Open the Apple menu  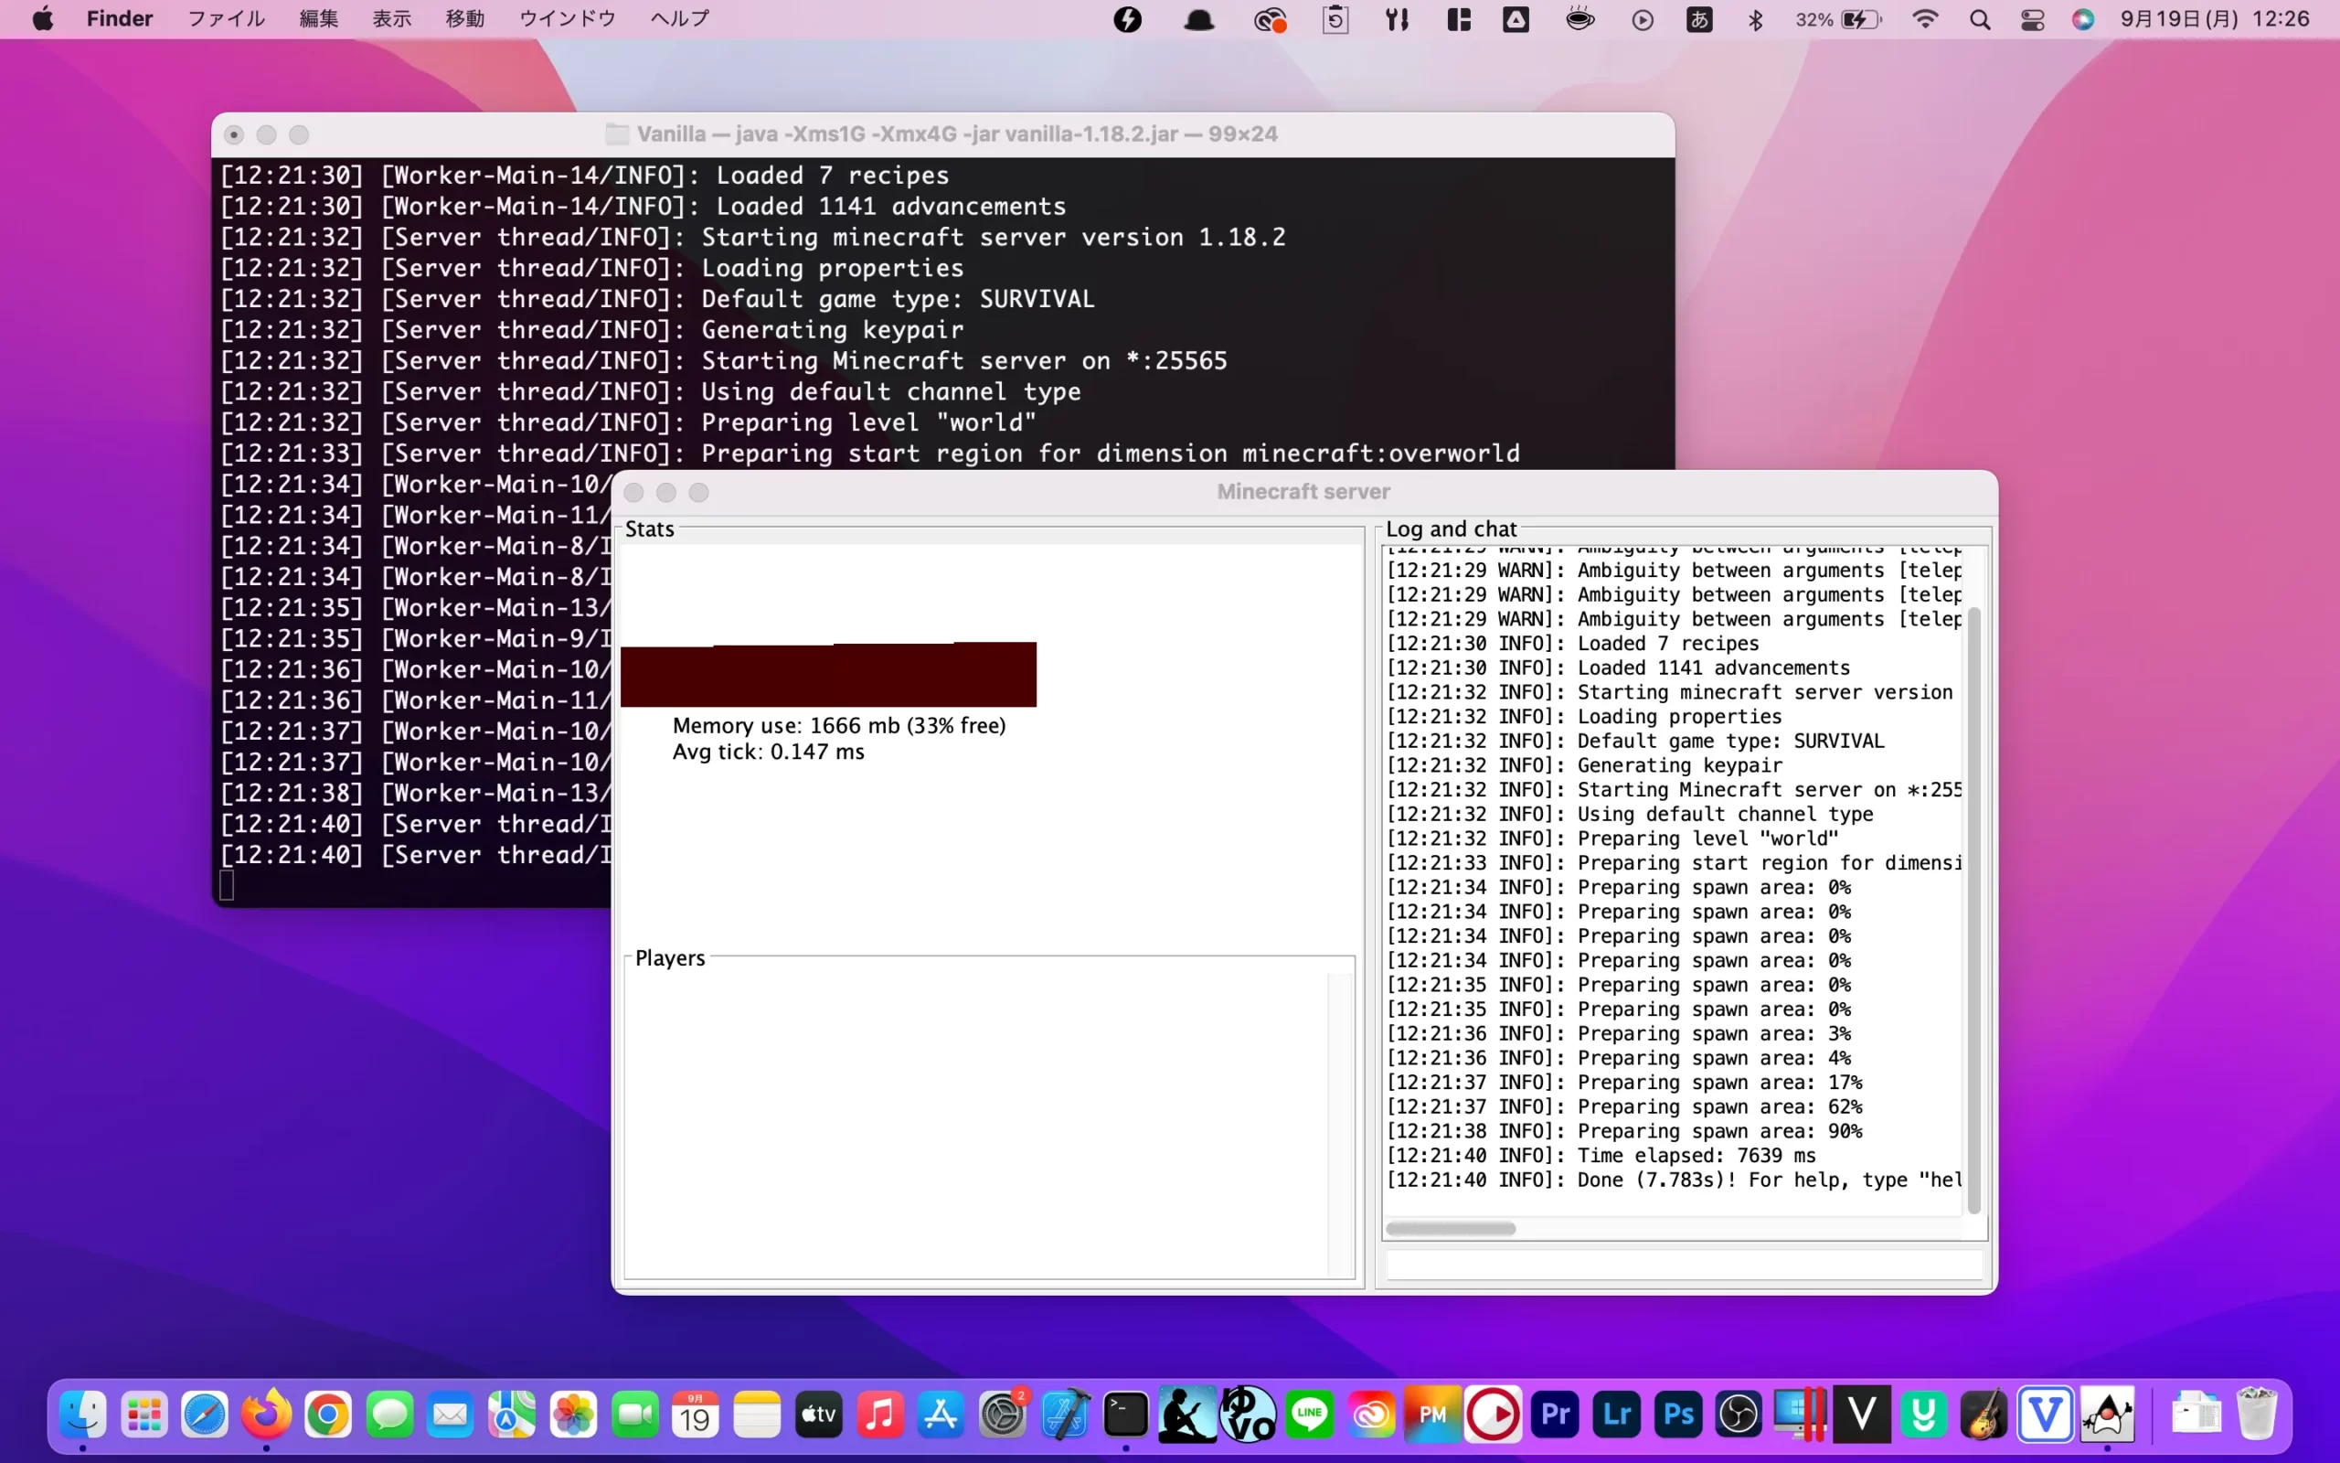click(43, 19)
